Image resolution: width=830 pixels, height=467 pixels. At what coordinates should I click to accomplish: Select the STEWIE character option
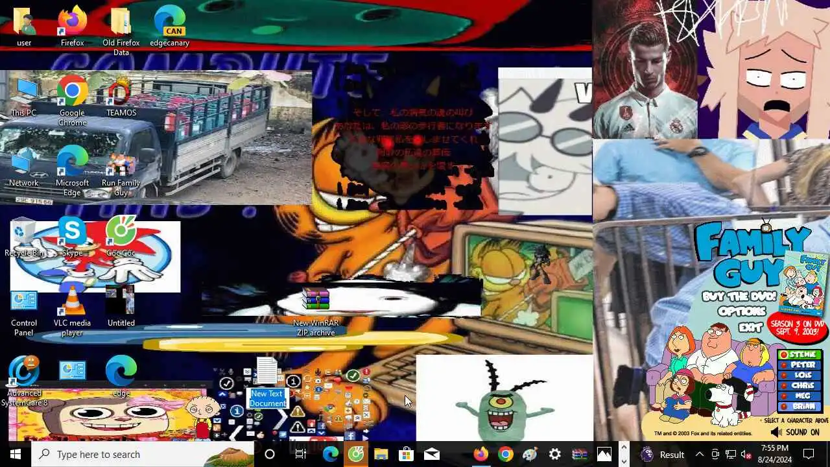pos(800,355)
